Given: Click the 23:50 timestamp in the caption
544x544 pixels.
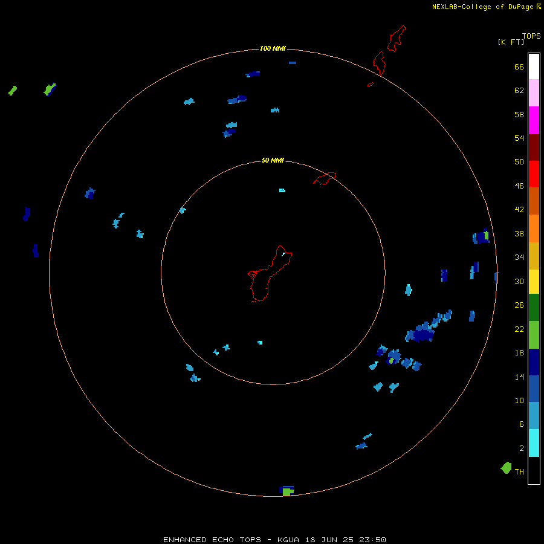Looking at the screenshot, I should tap(373, 540).
